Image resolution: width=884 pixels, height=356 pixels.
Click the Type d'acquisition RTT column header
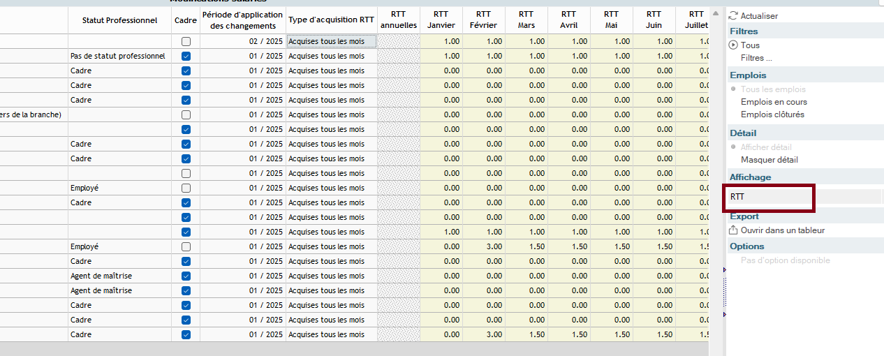(332, 20)
